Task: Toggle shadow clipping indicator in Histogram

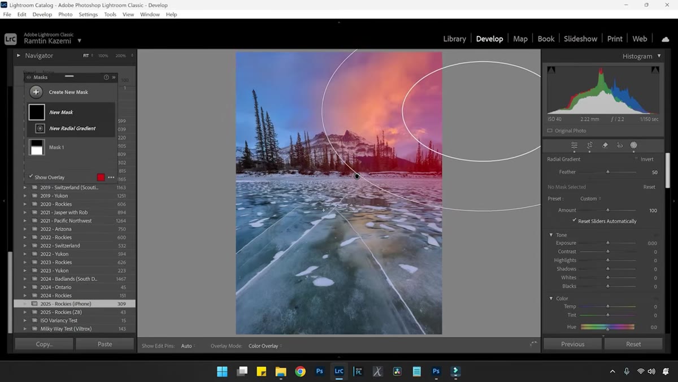Action: point(551,70)
